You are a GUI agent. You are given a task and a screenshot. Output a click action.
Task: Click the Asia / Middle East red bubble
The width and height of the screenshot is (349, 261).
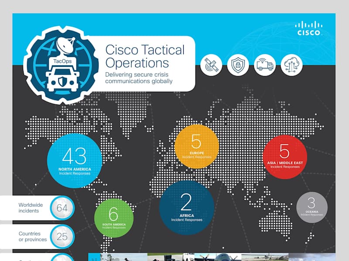[285, 157]
